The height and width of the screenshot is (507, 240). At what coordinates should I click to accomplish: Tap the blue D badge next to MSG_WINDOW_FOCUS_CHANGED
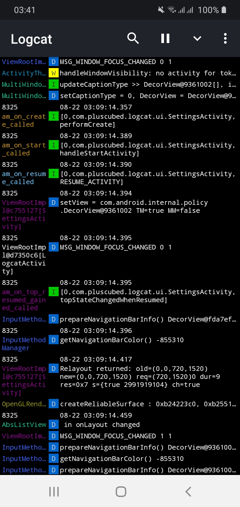53,62
